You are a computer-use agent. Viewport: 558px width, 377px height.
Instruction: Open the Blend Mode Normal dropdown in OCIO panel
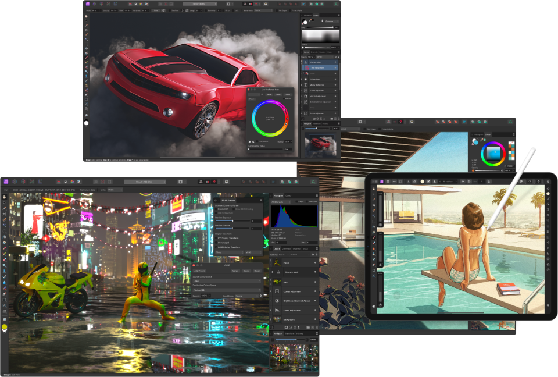[247, 296]
